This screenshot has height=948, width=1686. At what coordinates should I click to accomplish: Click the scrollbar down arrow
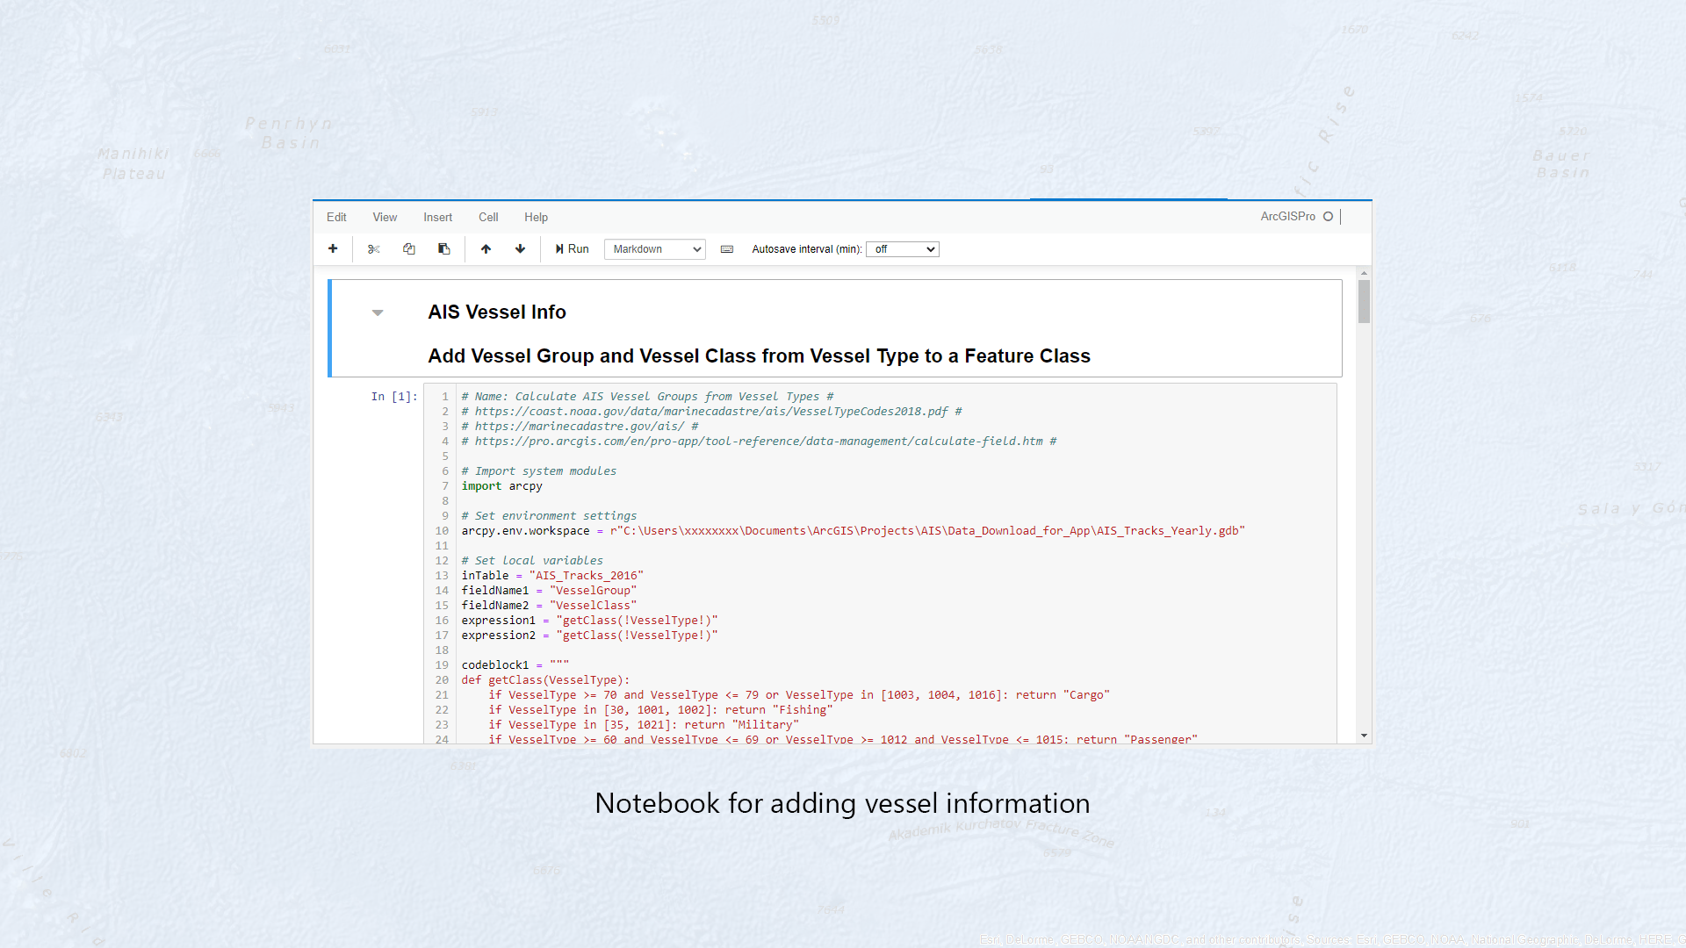click(1364, 736)
